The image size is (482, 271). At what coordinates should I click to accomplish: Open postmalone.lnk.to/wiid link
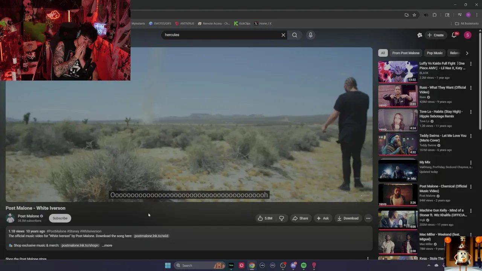151,236
